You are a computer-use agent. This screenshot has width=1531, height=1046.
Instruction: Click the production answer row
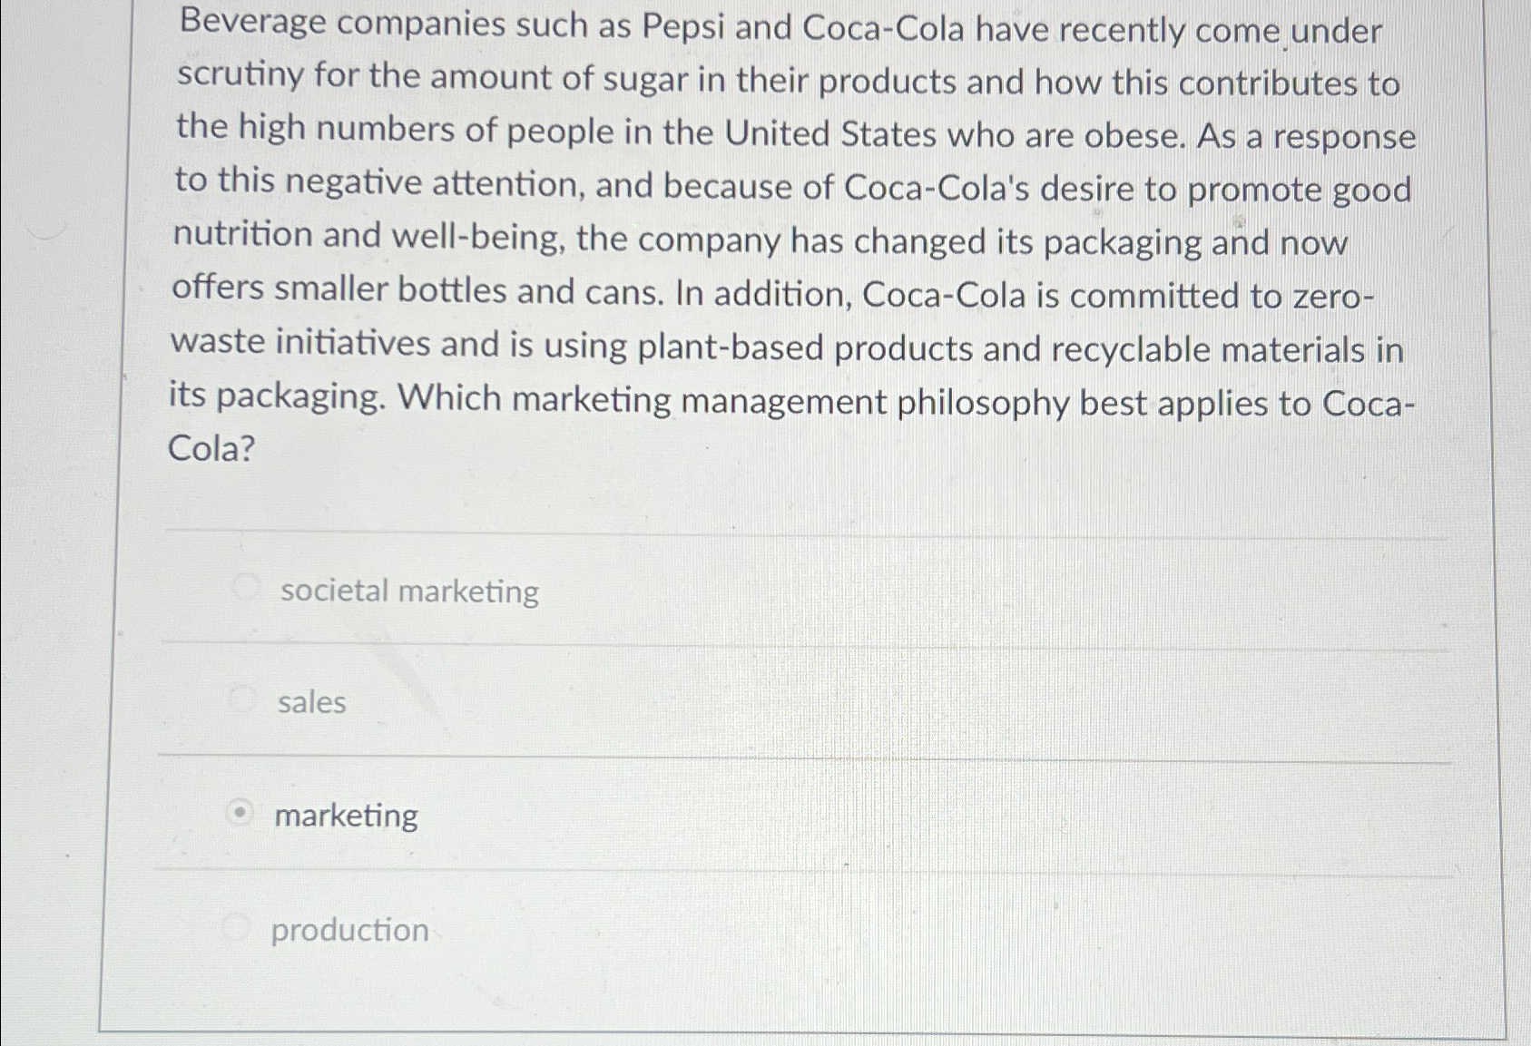726,929
